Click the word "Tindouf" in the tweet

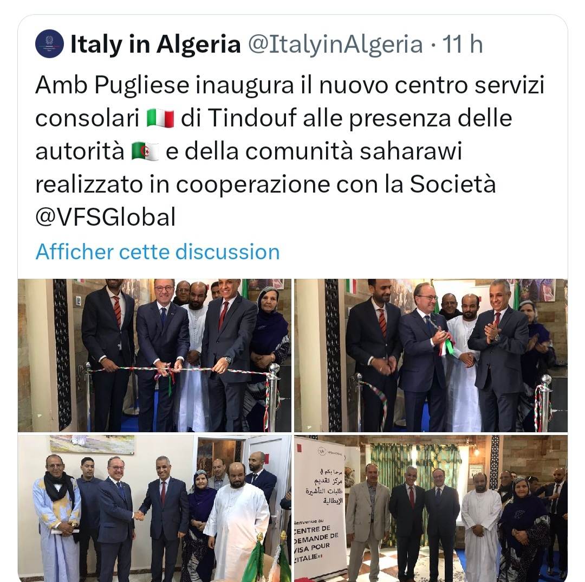[x=252, y=118]
